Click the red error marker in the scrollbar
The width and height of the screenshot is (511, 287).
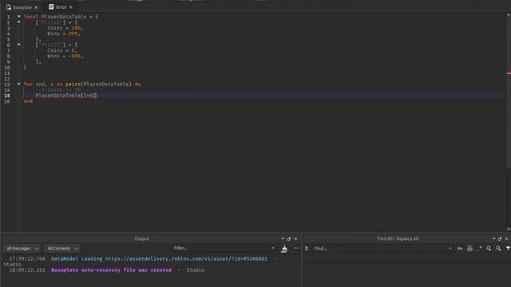tap(509, 73)
